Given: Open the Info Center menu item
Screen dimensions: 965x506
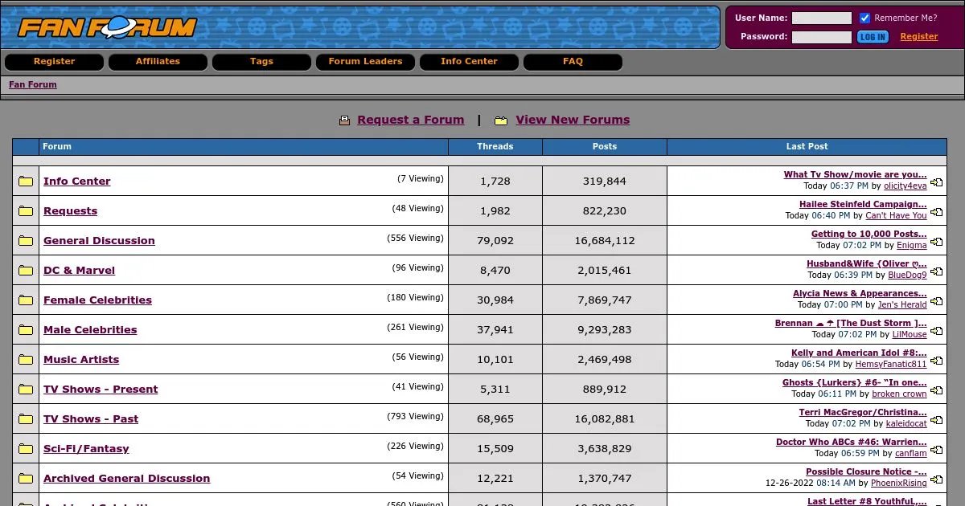Looking at the screenshot, I should pos(469,62).
